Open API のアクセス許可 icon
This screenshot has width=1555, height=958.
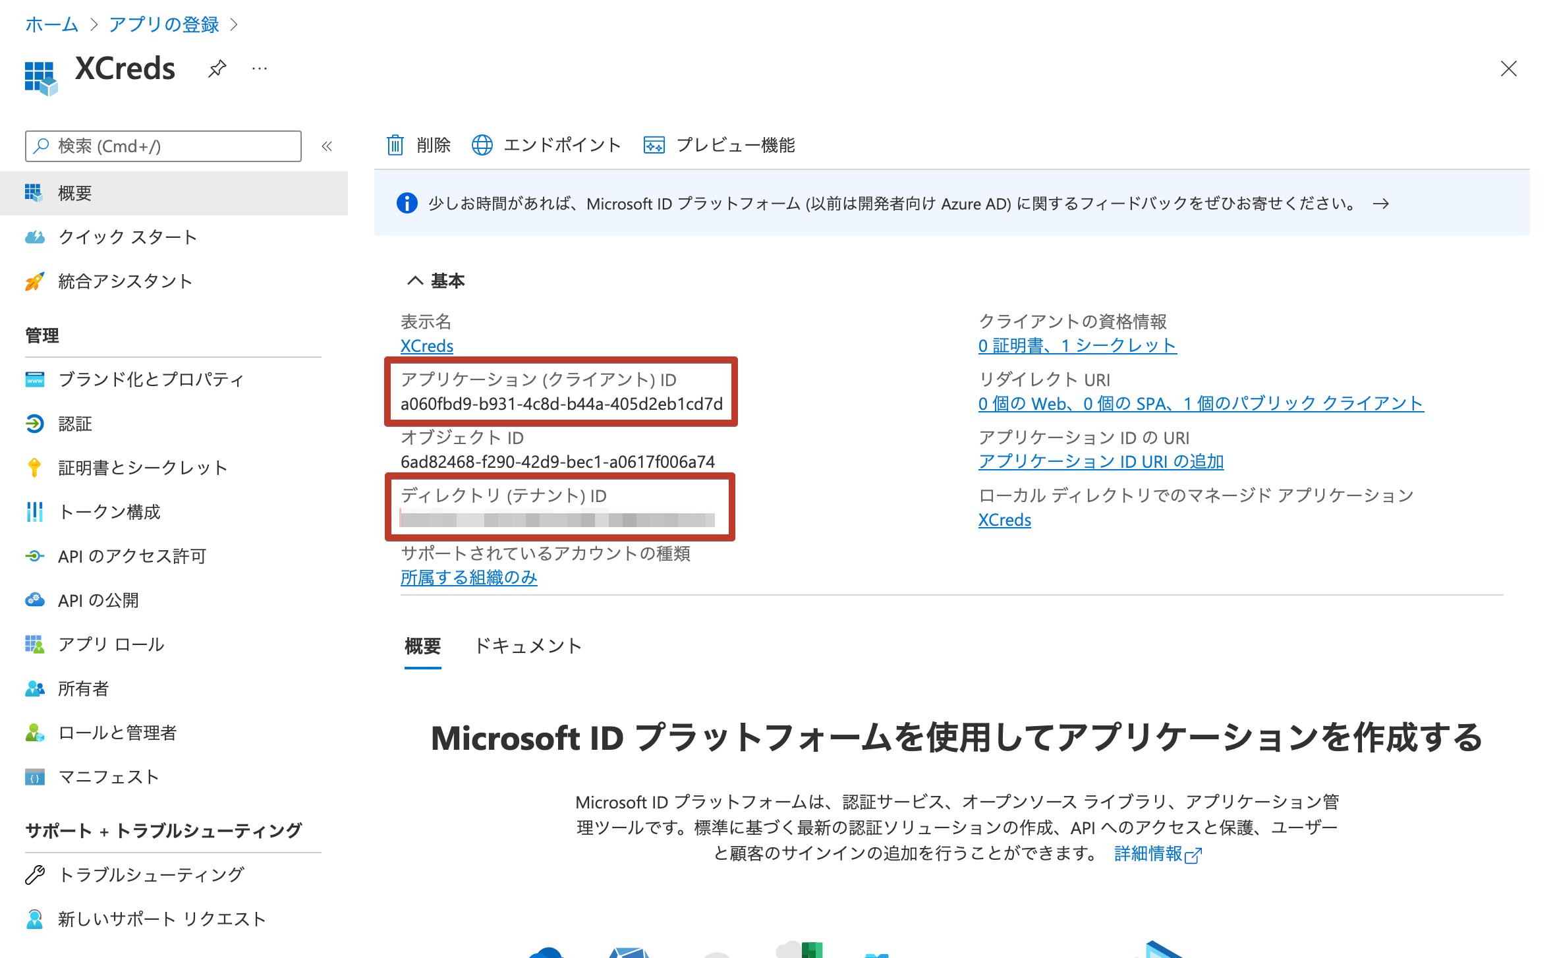click(x=34, y=556)
